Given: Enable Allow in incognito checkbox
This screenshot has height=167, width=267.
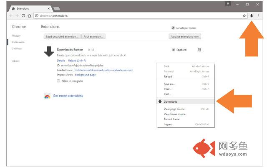Looking at the screenshot, I should (x=58, y=81).
